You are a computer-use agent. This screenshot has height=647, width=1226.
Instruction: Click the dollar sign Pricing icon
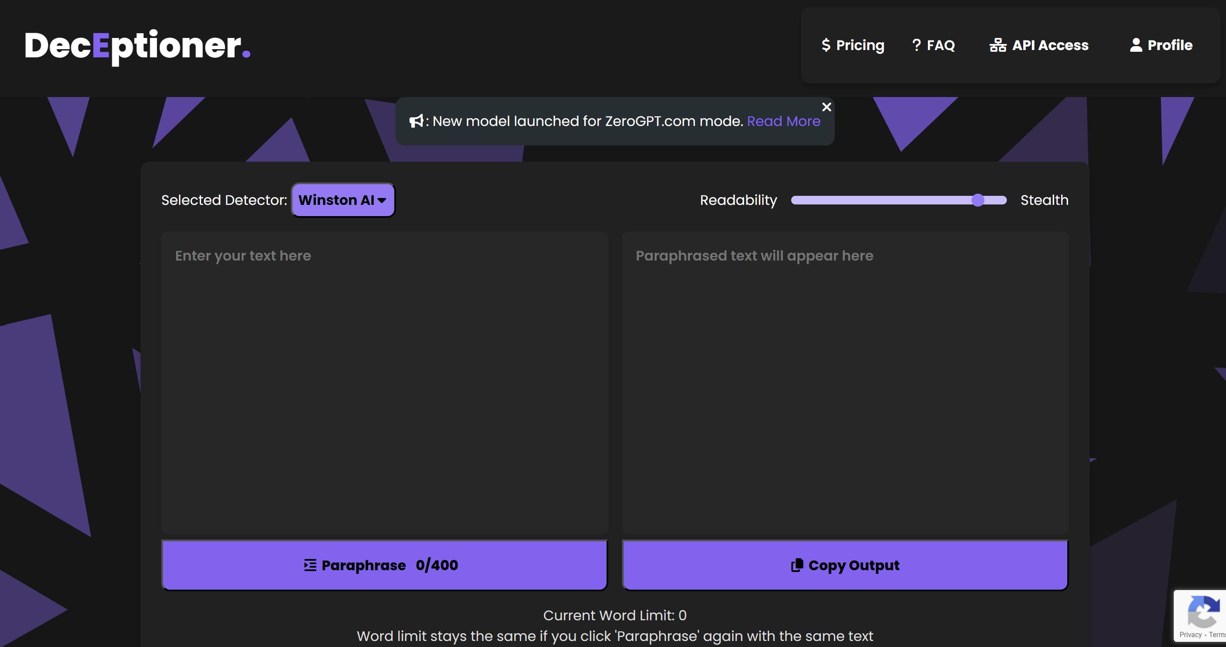coord(826,45)
